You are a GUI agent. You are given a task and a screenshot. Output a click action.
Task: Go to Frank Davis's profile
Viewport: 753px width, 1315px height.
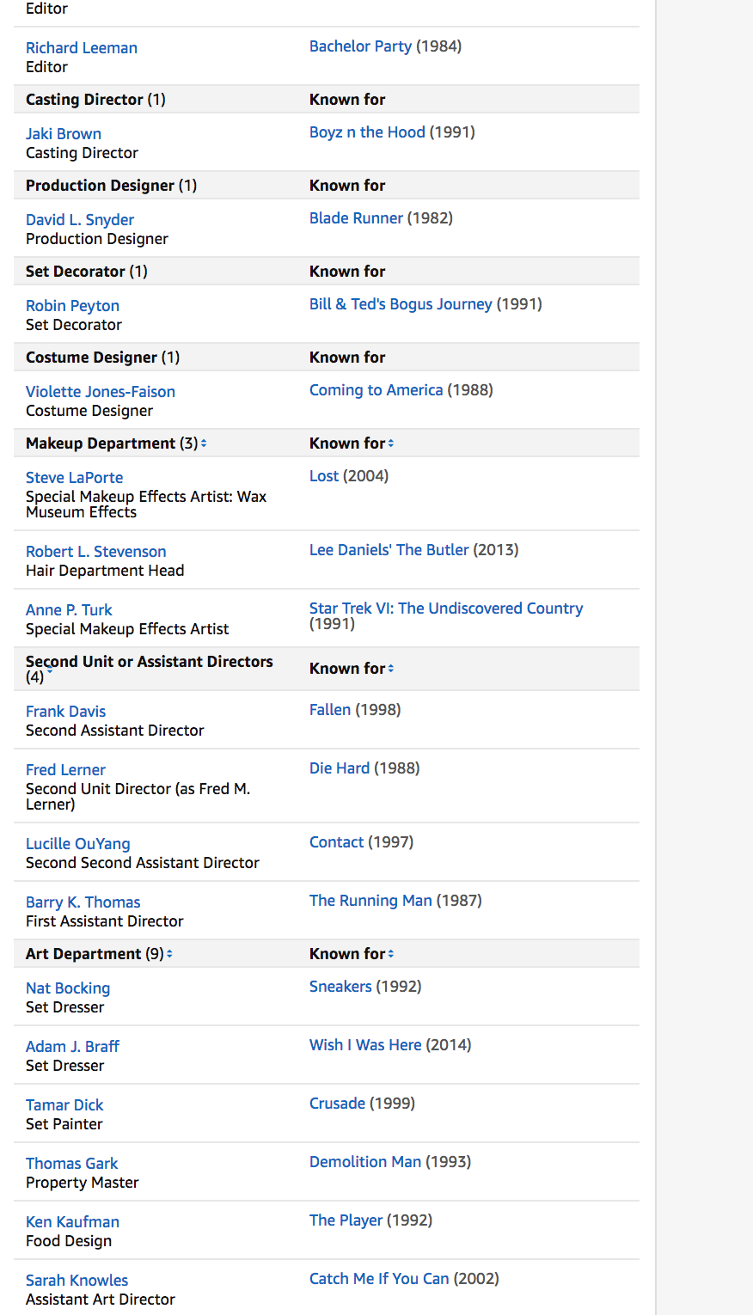pos(65,712)
